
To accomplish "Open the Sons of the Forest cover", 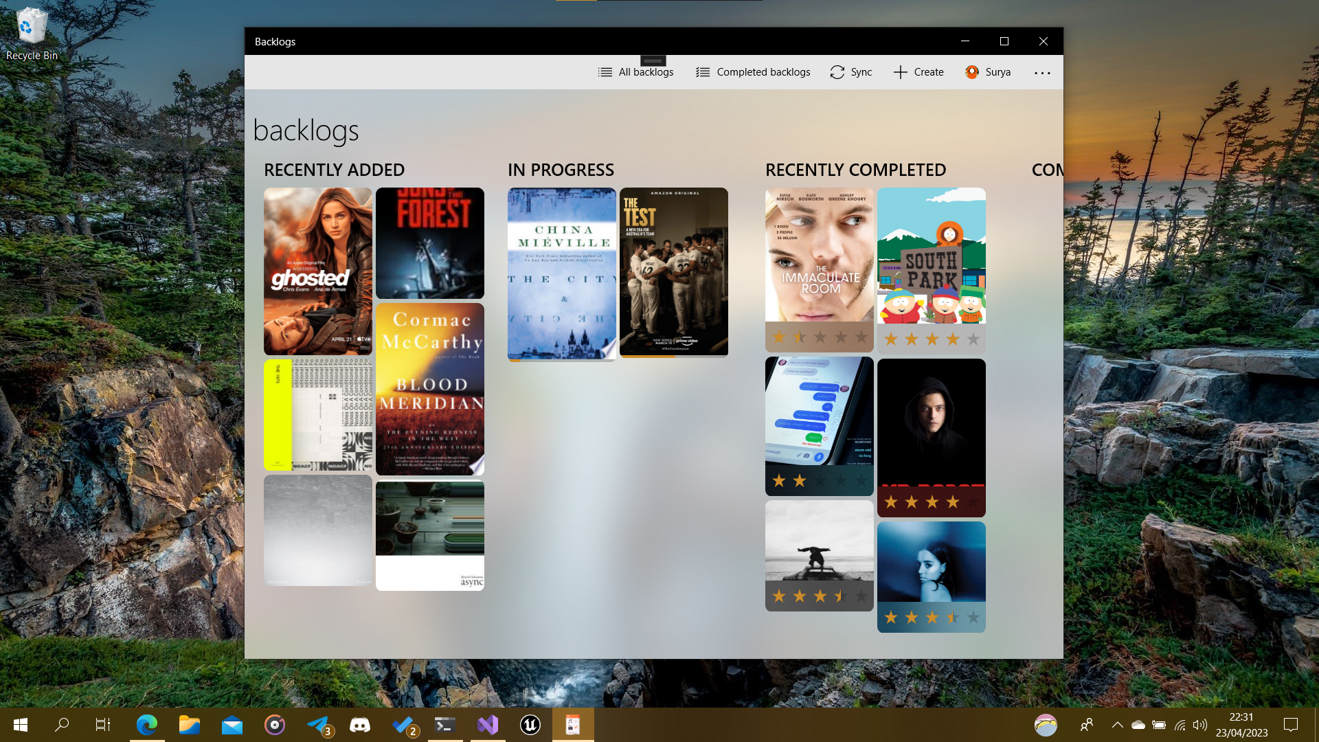I will 429,243.
